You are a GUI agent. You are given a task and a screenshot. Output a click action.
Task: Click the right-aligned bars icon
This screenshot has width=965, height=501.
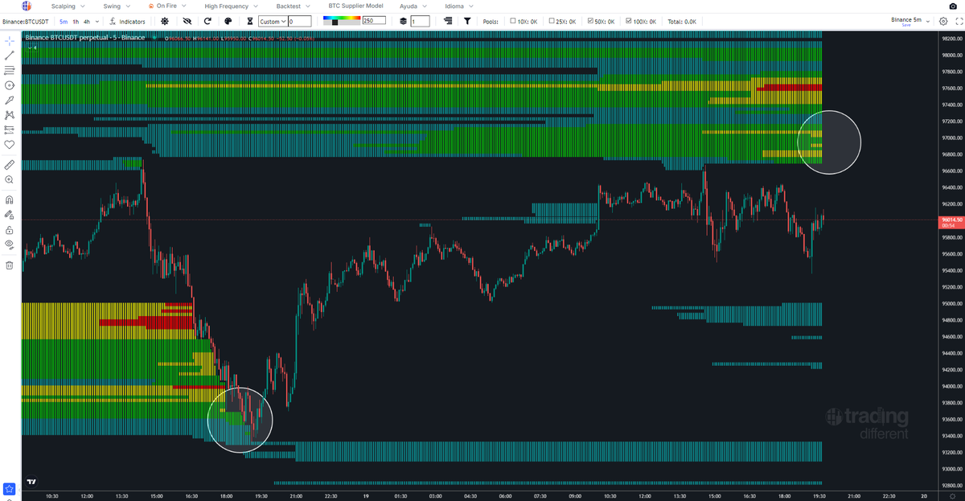pyautogui.click(x=447, y=21)
